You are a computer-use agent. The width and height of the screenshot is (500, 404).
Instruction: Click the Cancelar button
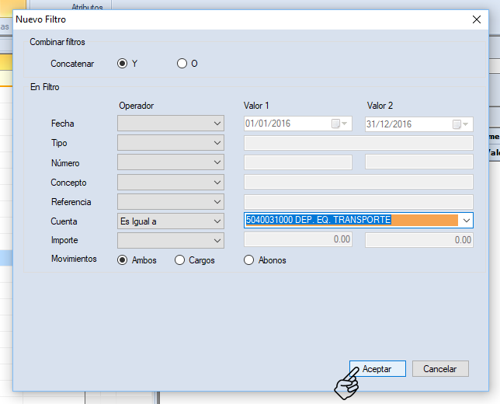(x=440, y=369)
